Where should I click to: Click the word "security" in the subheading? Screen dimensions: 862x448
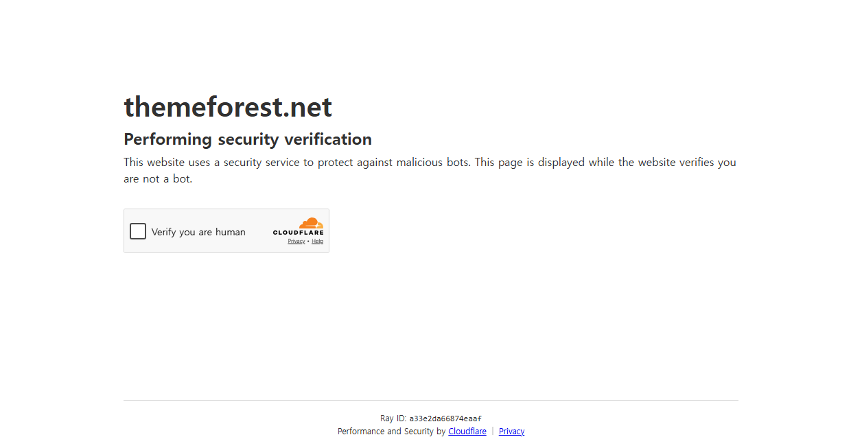(x=248, y=139)
